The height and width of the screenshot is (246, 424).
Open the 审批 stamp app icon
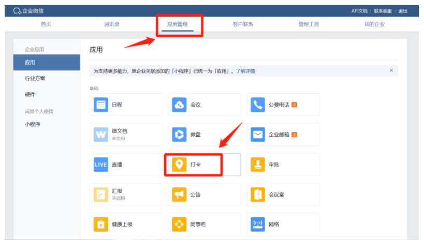[257, 165]
